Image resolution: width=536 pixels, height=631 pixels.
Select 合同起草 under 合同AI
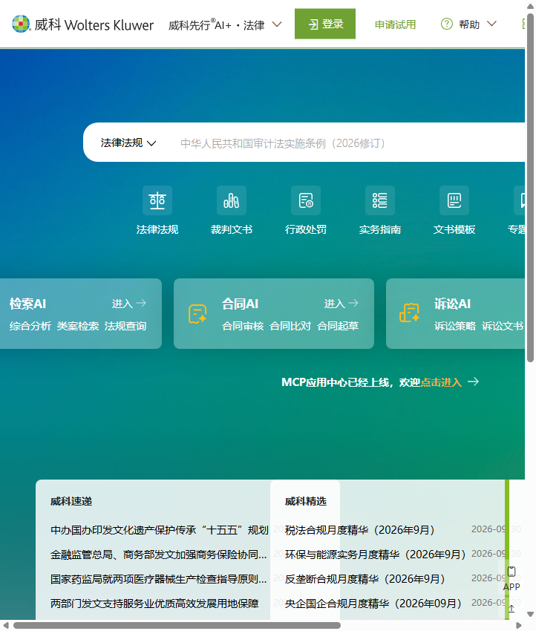(338, 326)
